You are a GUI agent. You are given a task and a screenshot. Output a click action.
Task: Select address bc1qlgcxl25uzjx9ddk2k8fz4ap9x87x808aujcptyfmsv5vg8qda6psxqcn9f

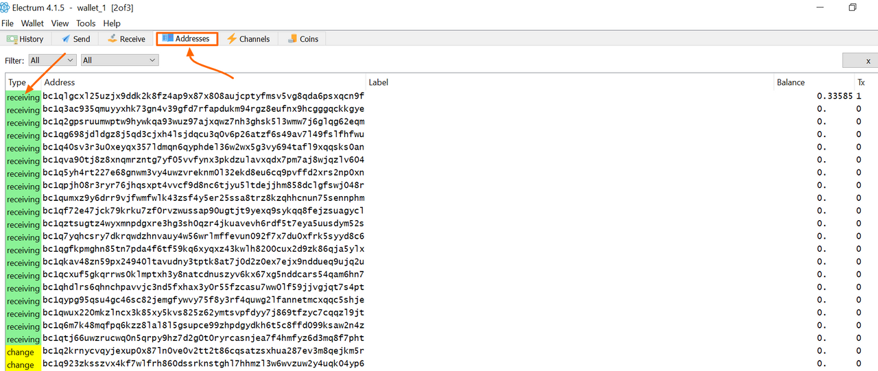204,97
